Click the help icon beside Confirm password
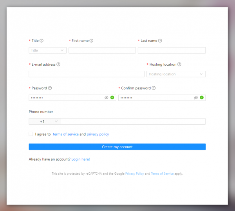 tap(154, 88)
